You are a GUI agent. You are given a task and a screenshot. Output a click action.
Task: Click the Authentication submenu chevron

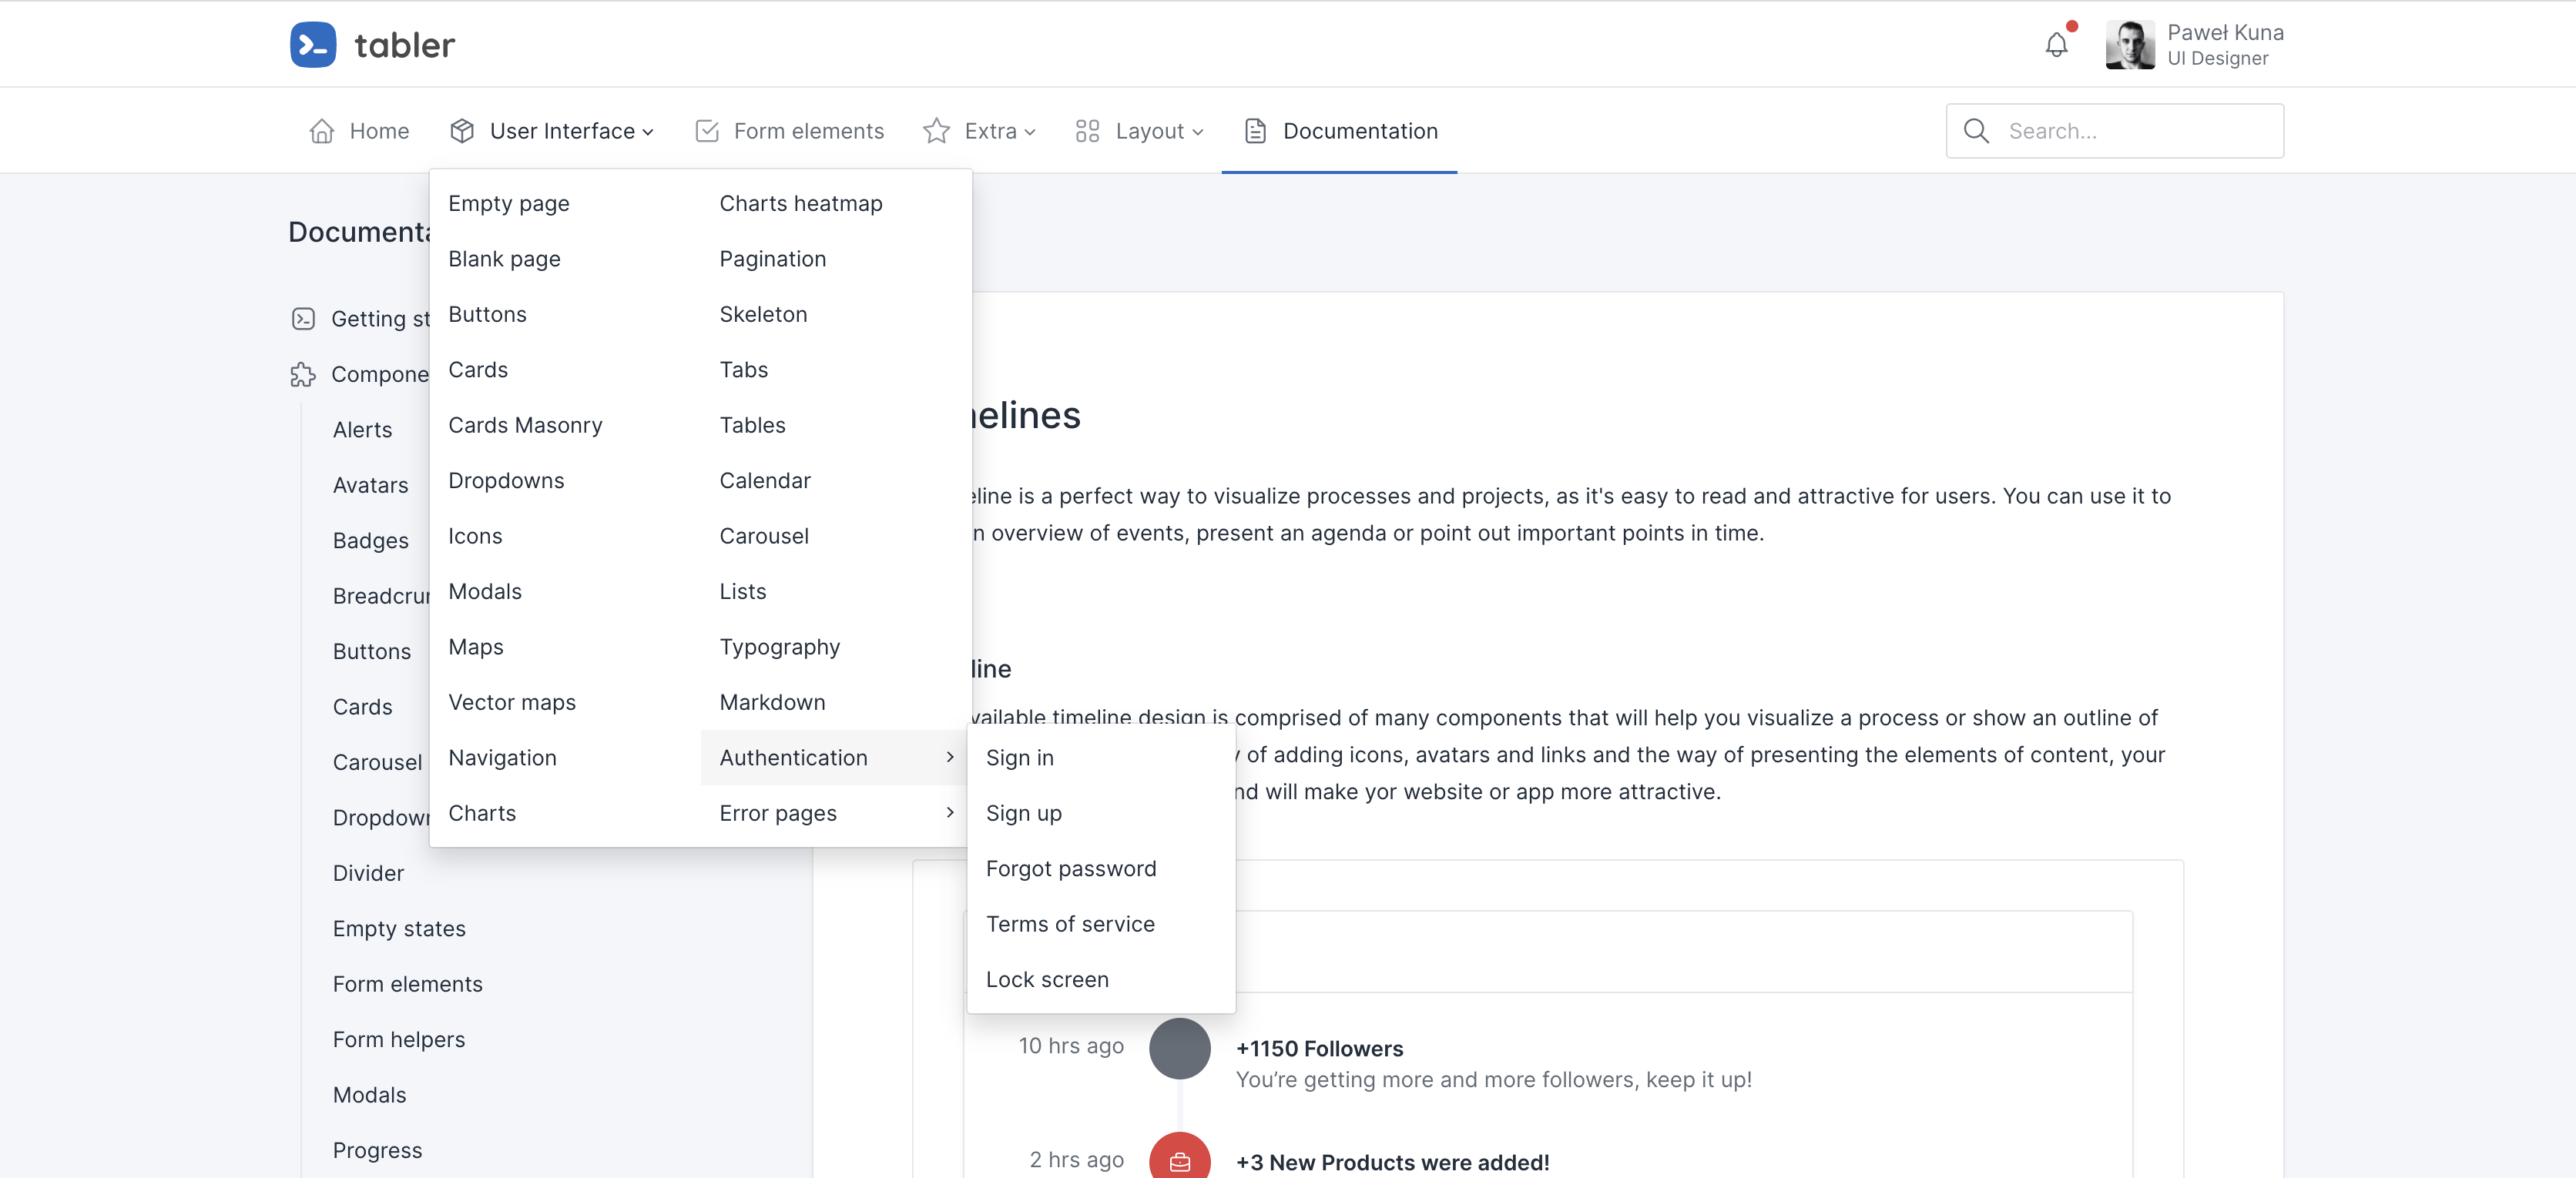coord(950,758)
